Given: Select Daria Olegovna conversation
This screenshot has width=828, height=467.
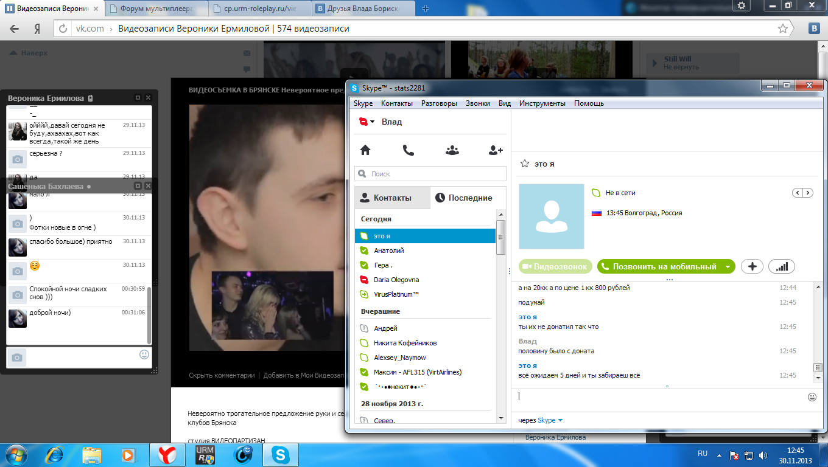Looking at the screenshot, I should (x=426, y=280).
